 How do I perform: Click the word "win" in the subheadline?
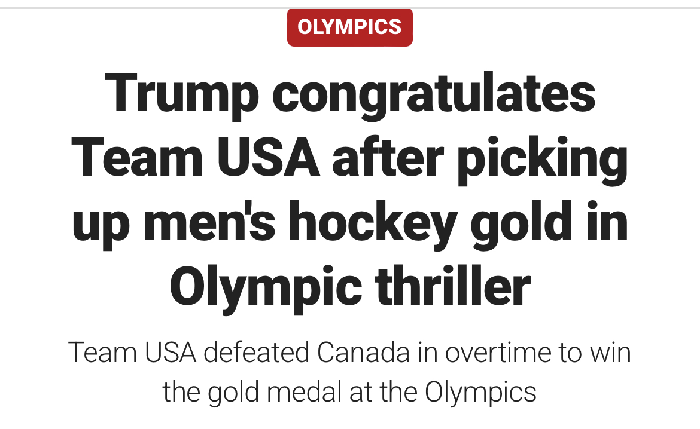[x=610, y=353]
